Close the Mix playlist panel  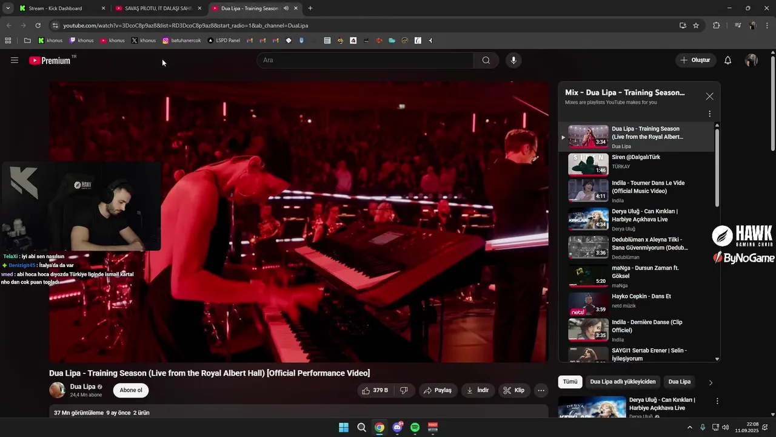(x=709, y=97)
